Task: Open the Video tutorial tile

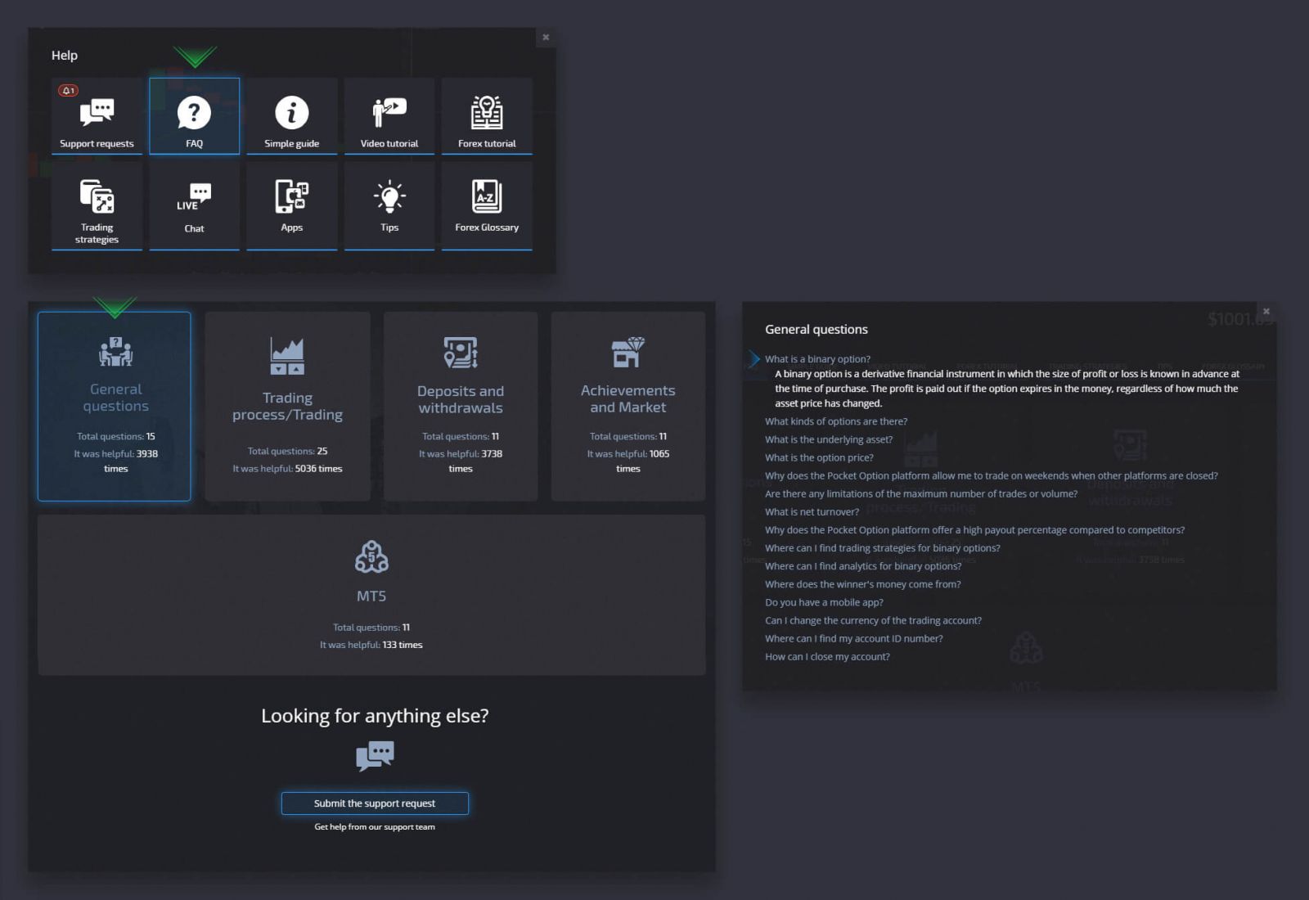Action: click(389, 115)
